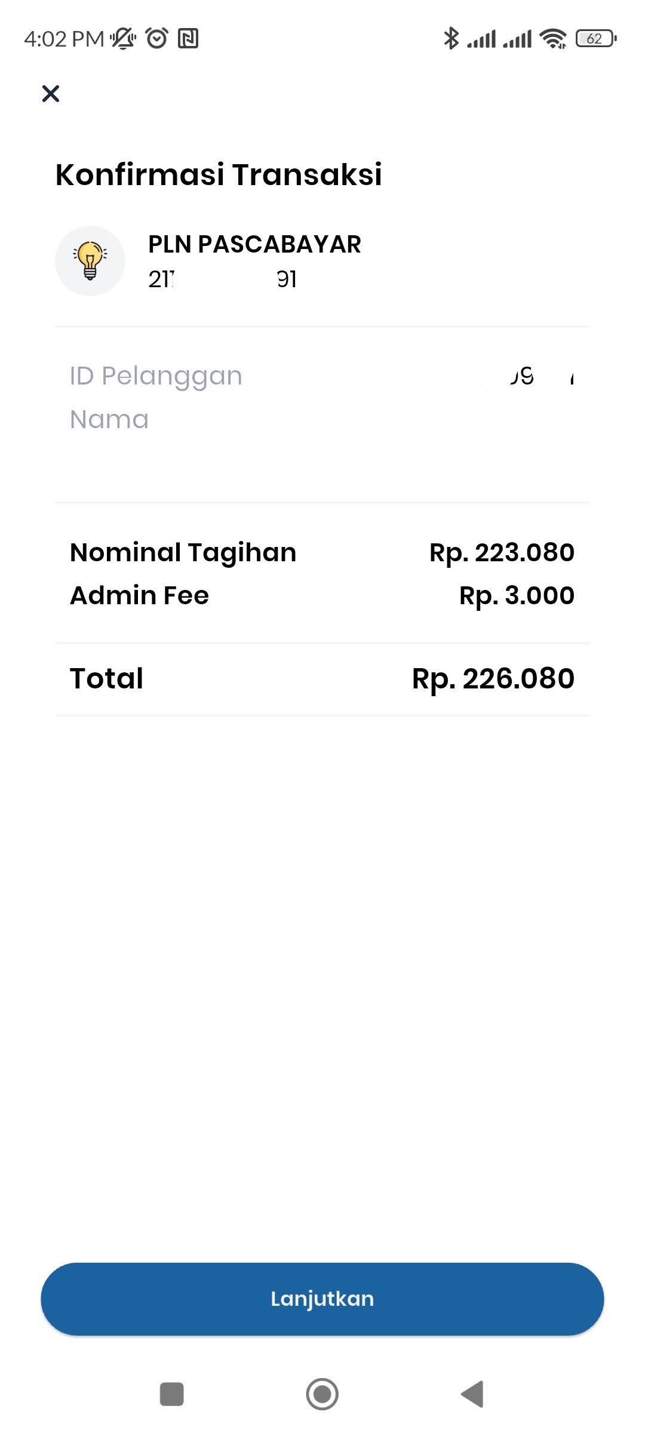The height and width of the screenshot is (1433, 645).
Task: Tap the ID Pelanggan row
Action: (x=322, y=376)
